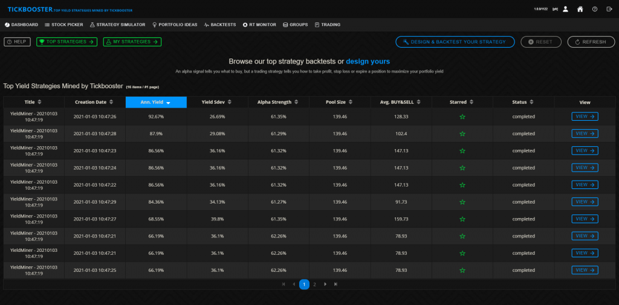Click the 29.08% Yield Sdev cell
This screenshot has width=619, height=305.
(217, 133)
